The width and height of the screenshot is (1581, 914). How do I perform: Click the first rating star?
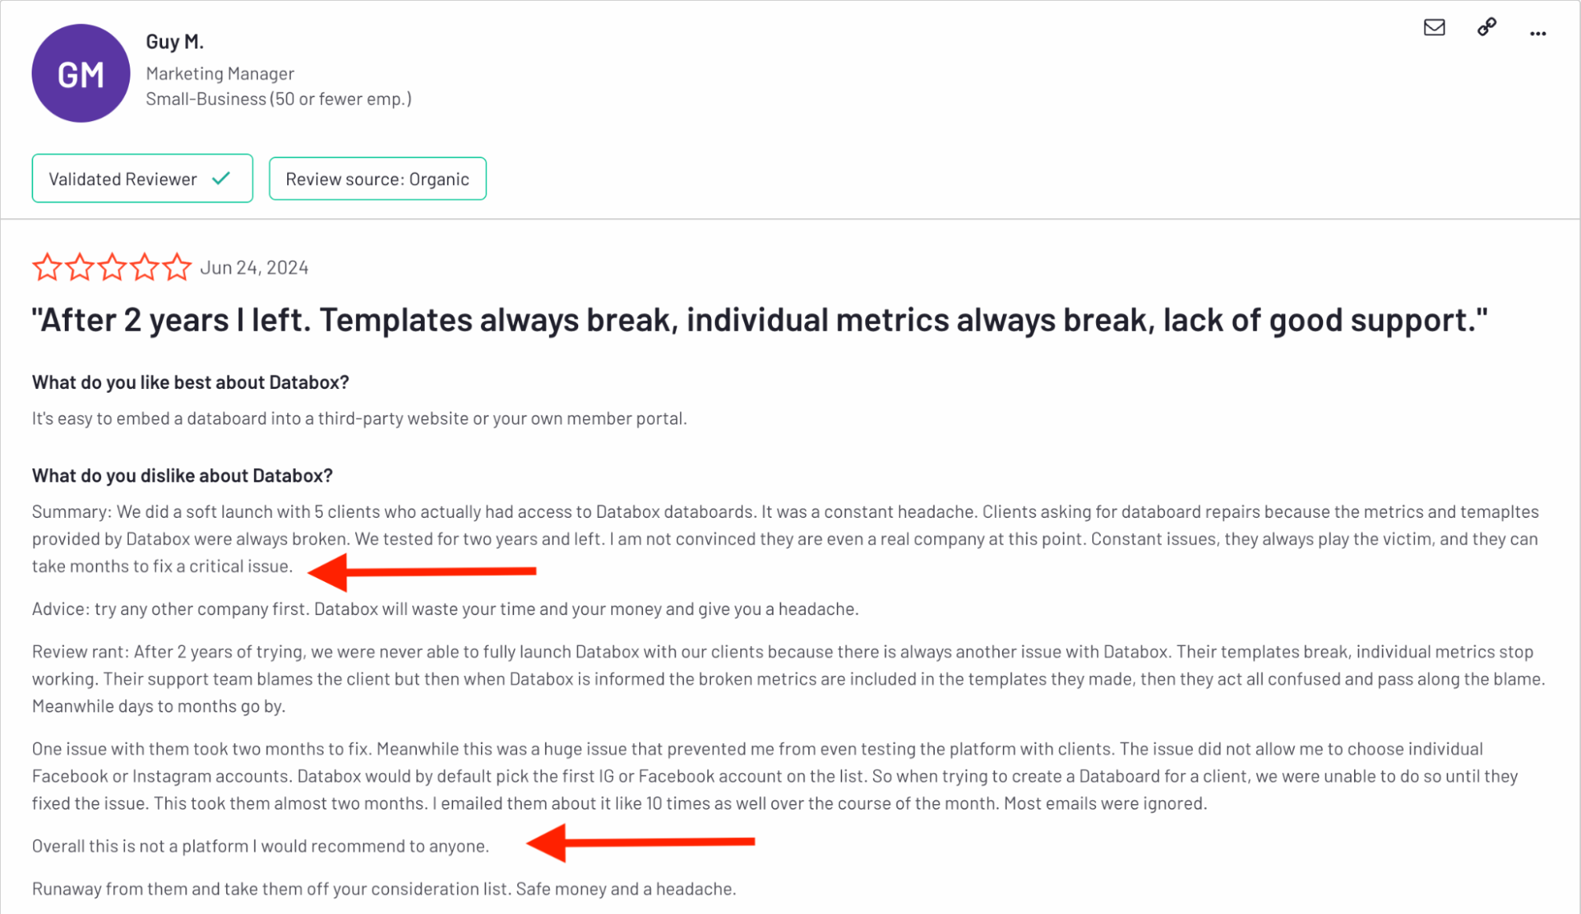tap(47, 266)
